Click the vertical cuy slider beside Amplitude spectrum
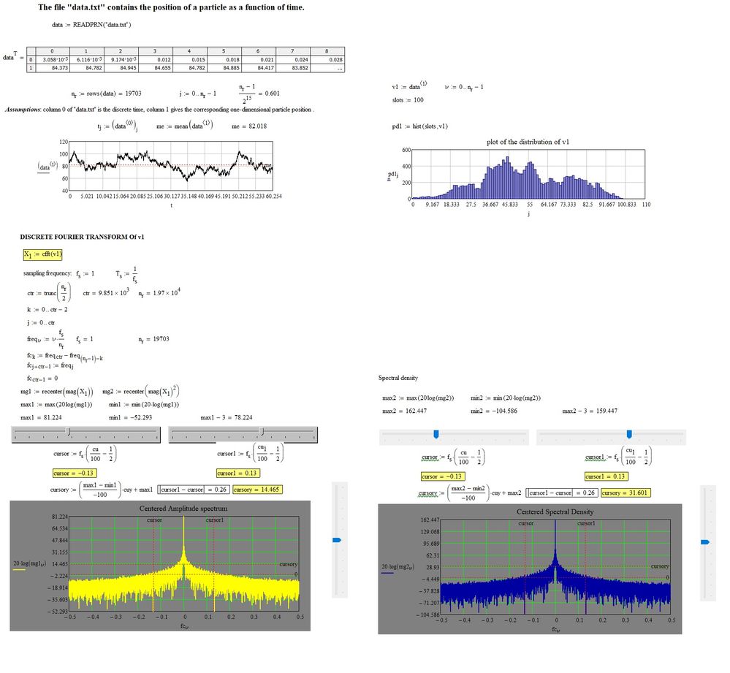 coord(339,540)
